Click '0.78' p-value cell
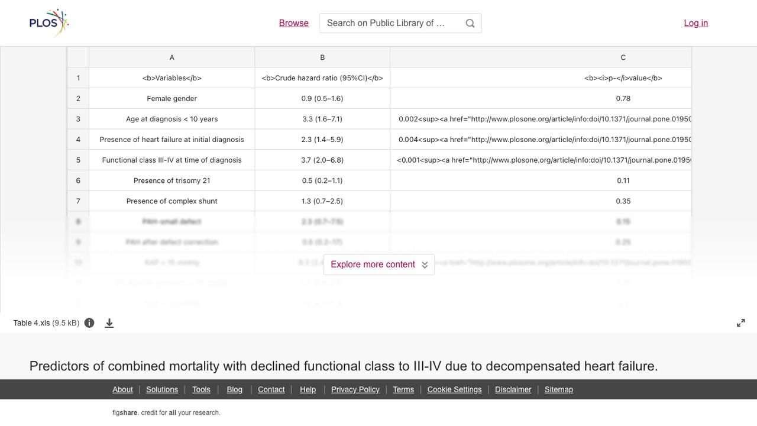Viewport: 757px width, 426px height. click(x=541, y=98)
